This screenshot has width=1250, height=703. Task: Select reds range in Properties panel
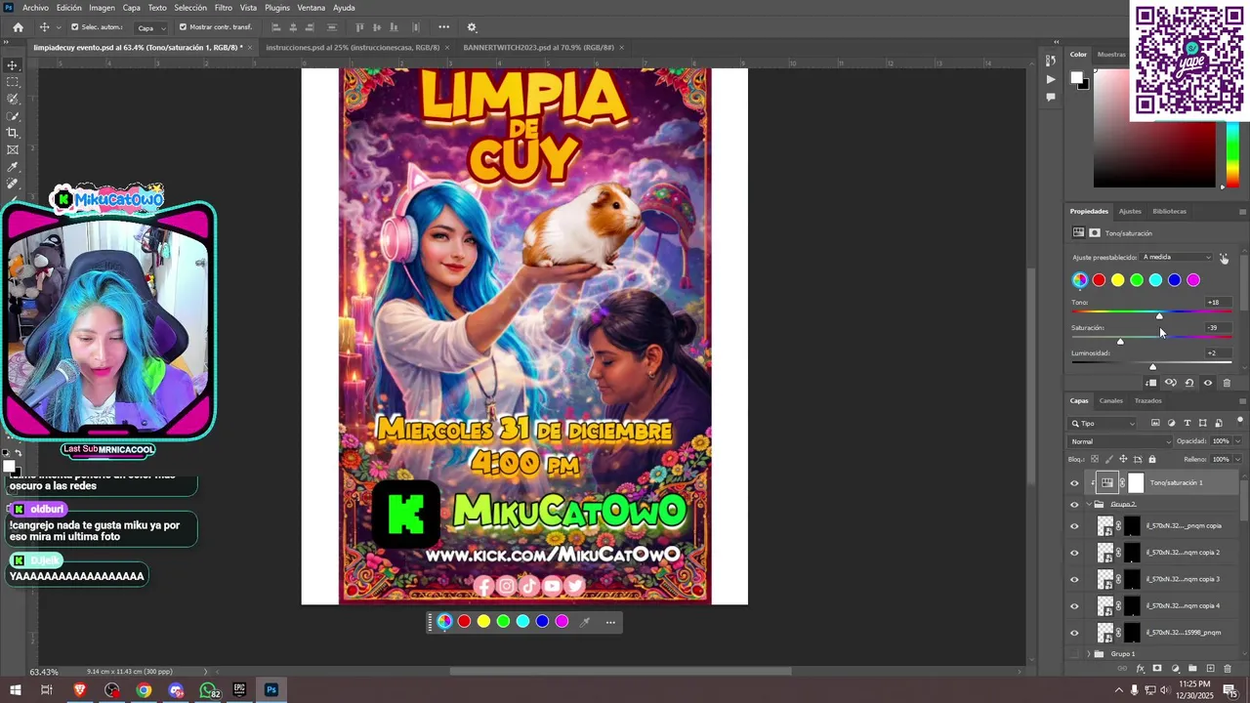1099,280
